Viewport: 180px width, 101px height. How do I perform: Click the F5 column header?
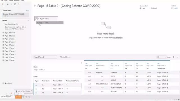pos(140,66)
